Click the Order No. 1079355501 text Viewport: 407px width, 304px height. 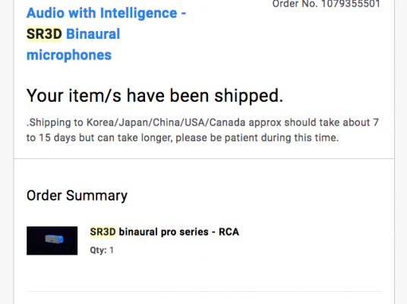tap(326, 4)
